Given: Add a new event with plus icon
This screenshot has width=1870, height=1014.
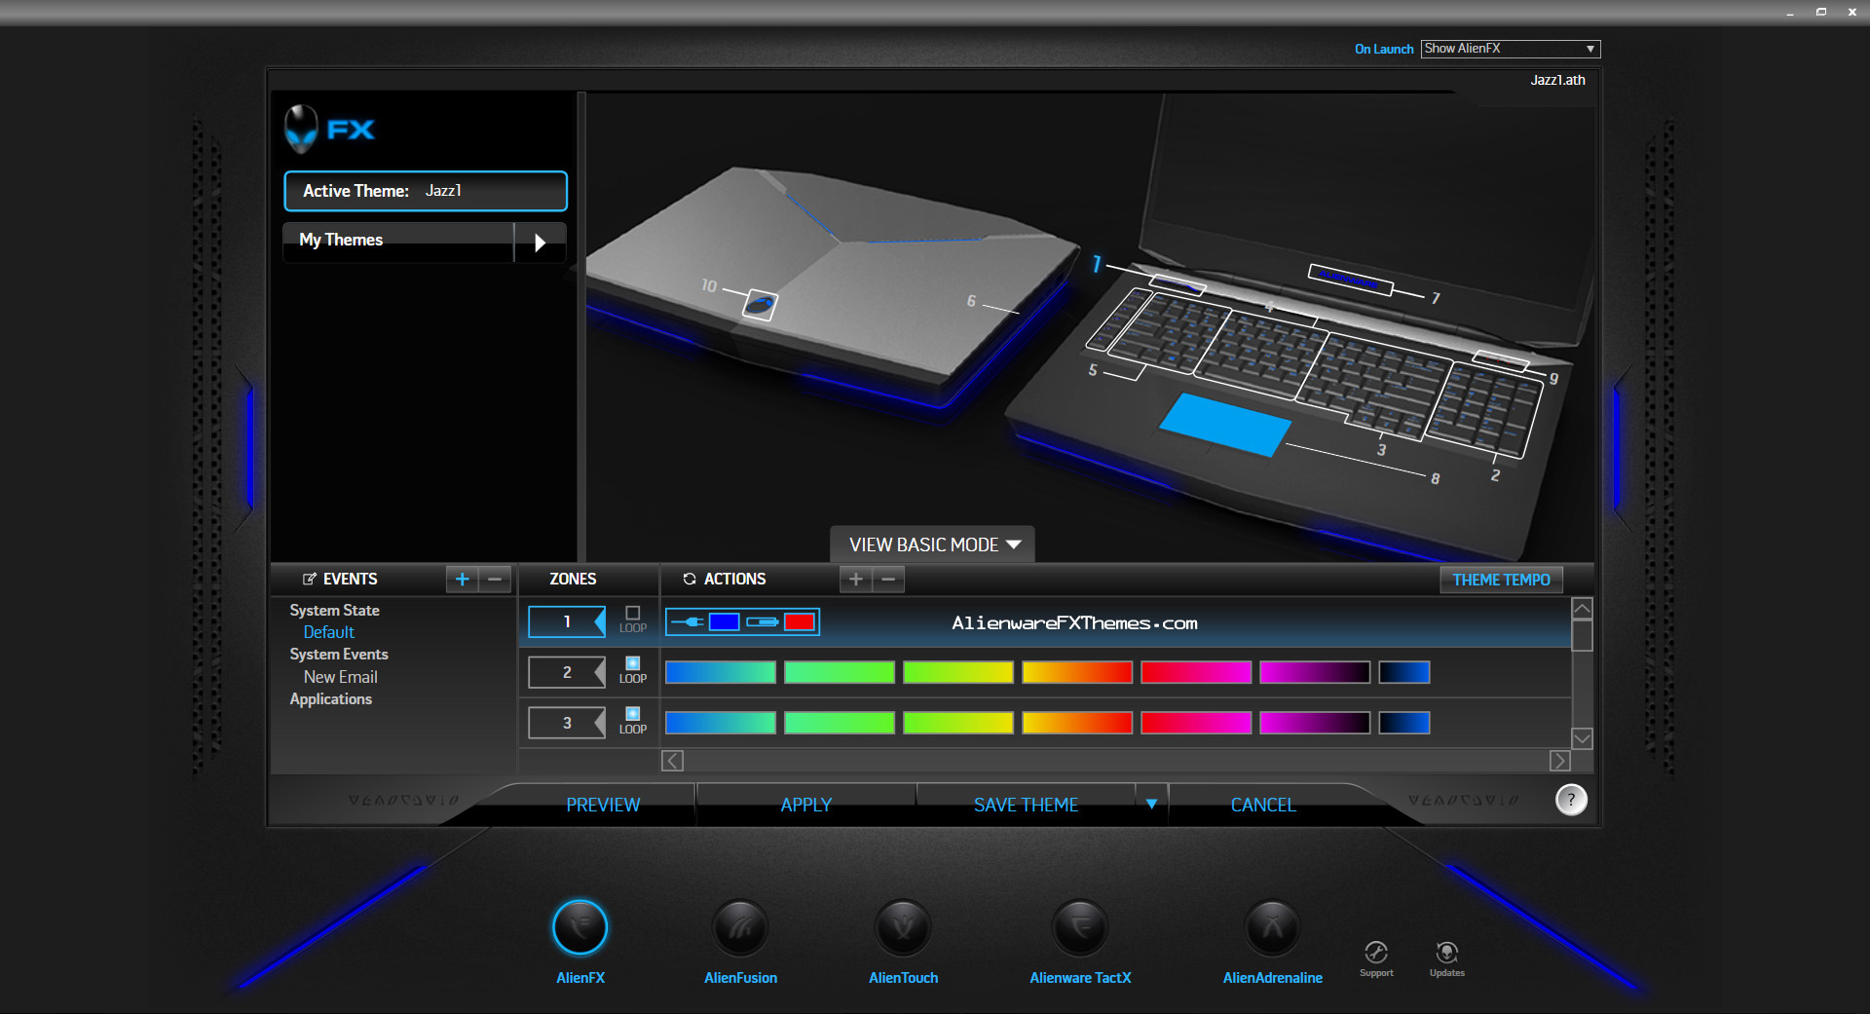Looking at the screenshot, I should click(462, 580).
